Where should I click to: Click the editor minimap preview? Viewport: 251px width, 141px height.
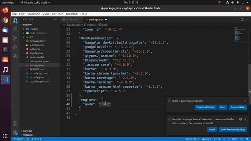click(240, 34)
